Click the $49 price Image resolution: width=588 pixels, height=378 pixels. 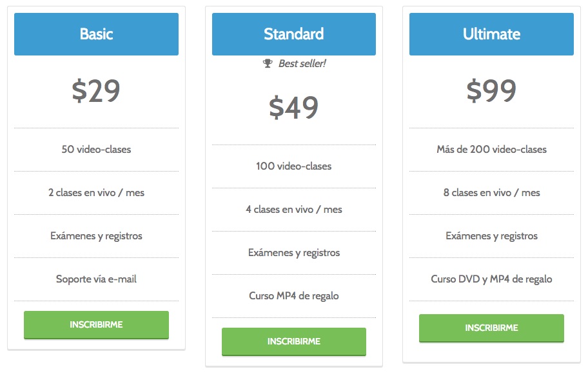tap(293, 108)
